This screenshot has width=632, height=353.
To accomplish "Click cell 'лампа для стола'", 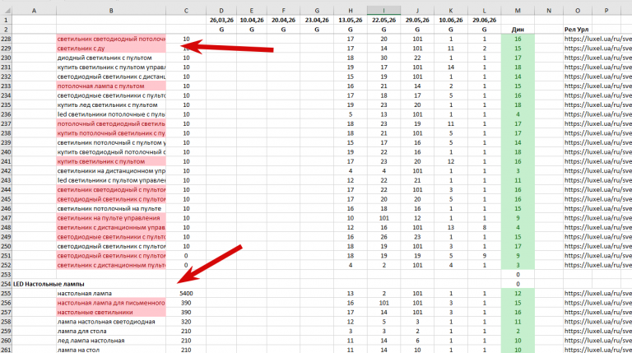I will 111,332.
